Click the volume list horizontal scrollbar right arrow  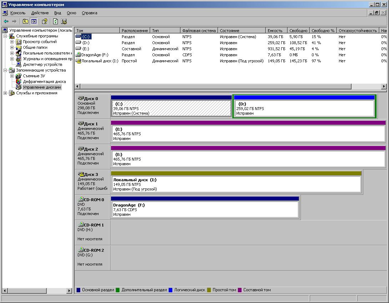(x=384, y=87)
